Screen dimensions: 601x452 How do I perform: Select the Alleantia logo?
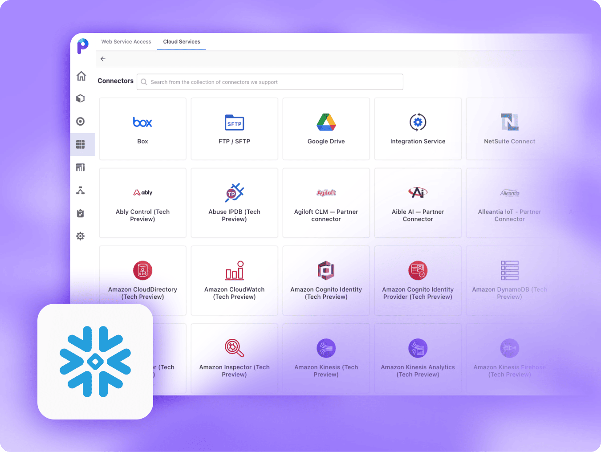pos(510,193)
